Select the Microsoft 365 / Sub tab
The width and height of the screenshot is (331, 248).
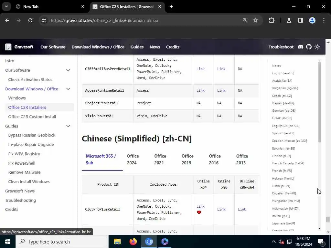[x=102, y=160]
